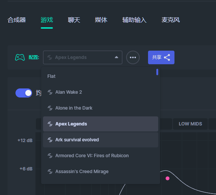This screenshot has height=195, width=216.
Task: Collapse the Apex Legends config dropdown
Action: coord(83,57)
